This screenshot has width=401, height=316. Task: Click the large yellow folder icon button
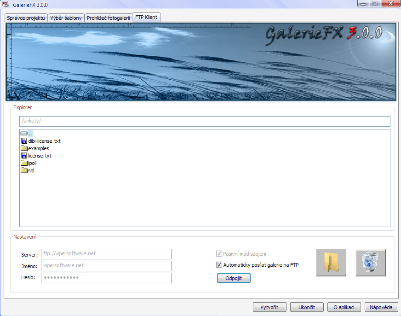[x=331, y=263]
